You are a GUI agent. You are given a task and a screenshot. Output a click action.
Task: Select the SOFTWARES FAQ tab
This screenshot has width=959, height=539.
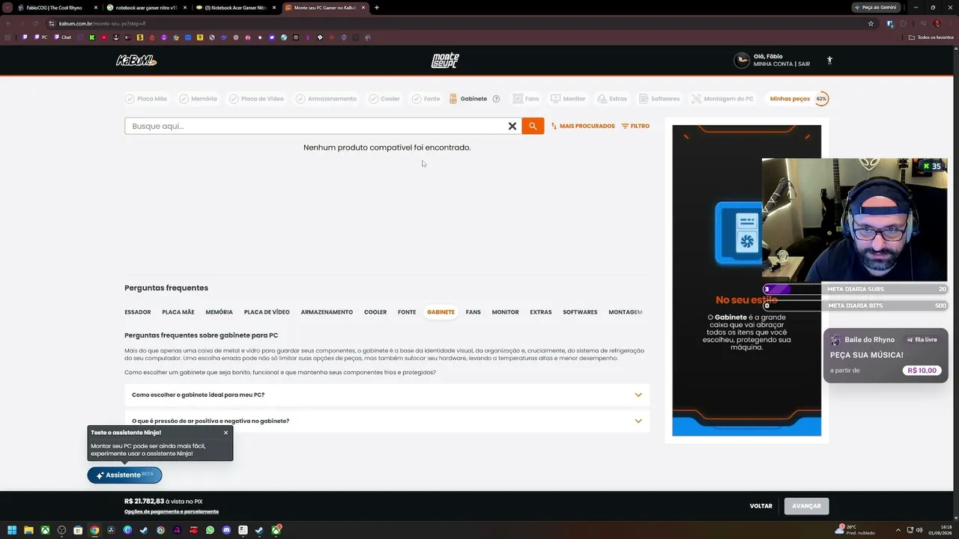coord(581,312)
